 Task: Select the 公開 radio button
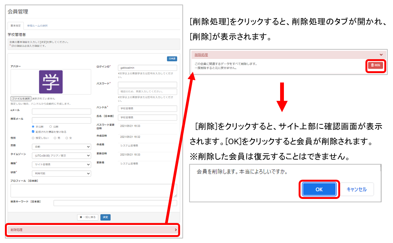tap(51, 127)
